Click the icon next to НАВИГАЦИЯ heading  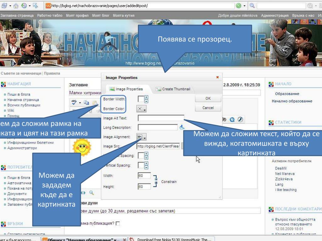coord(3,84)
